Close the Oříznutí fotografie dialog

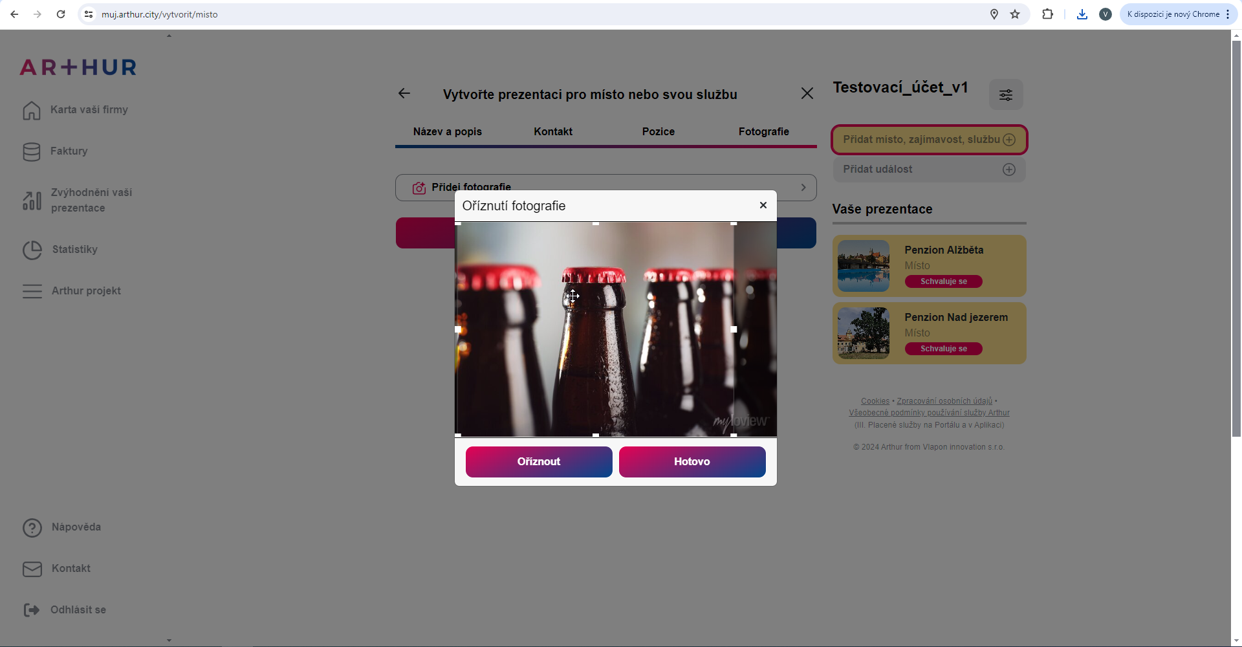763,205
